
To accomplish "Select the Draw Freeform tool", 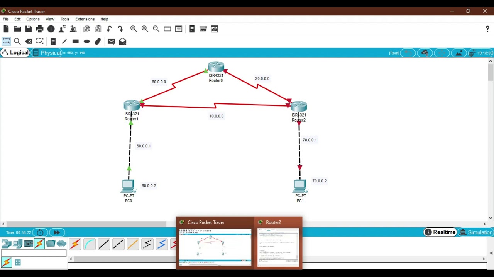I will pyautogui.click(x=98, y=41).
